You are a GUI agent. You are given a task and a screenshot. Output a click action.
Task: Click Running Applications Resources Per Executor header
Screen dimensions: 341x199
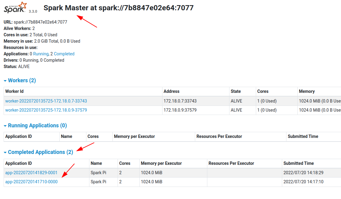[x=219, y=136]
